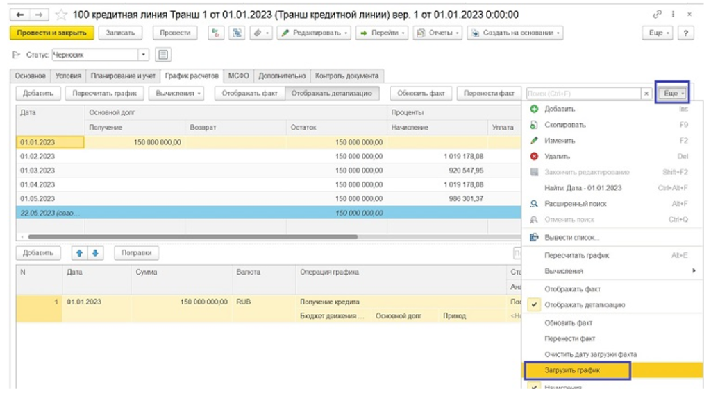
Task: Click the 01.04.2023 schedule row date
Action: (x=37, y=184)
